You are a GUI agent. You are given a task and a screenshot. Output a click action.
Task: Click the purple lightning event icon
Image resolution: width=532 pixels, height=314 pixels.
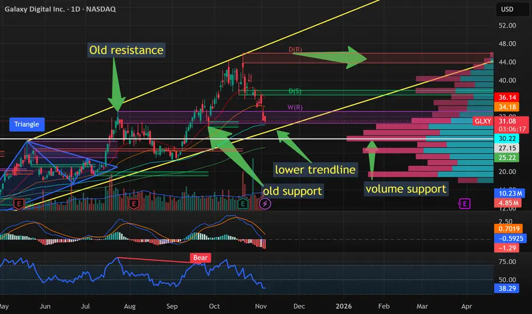(x=265, y=204)
